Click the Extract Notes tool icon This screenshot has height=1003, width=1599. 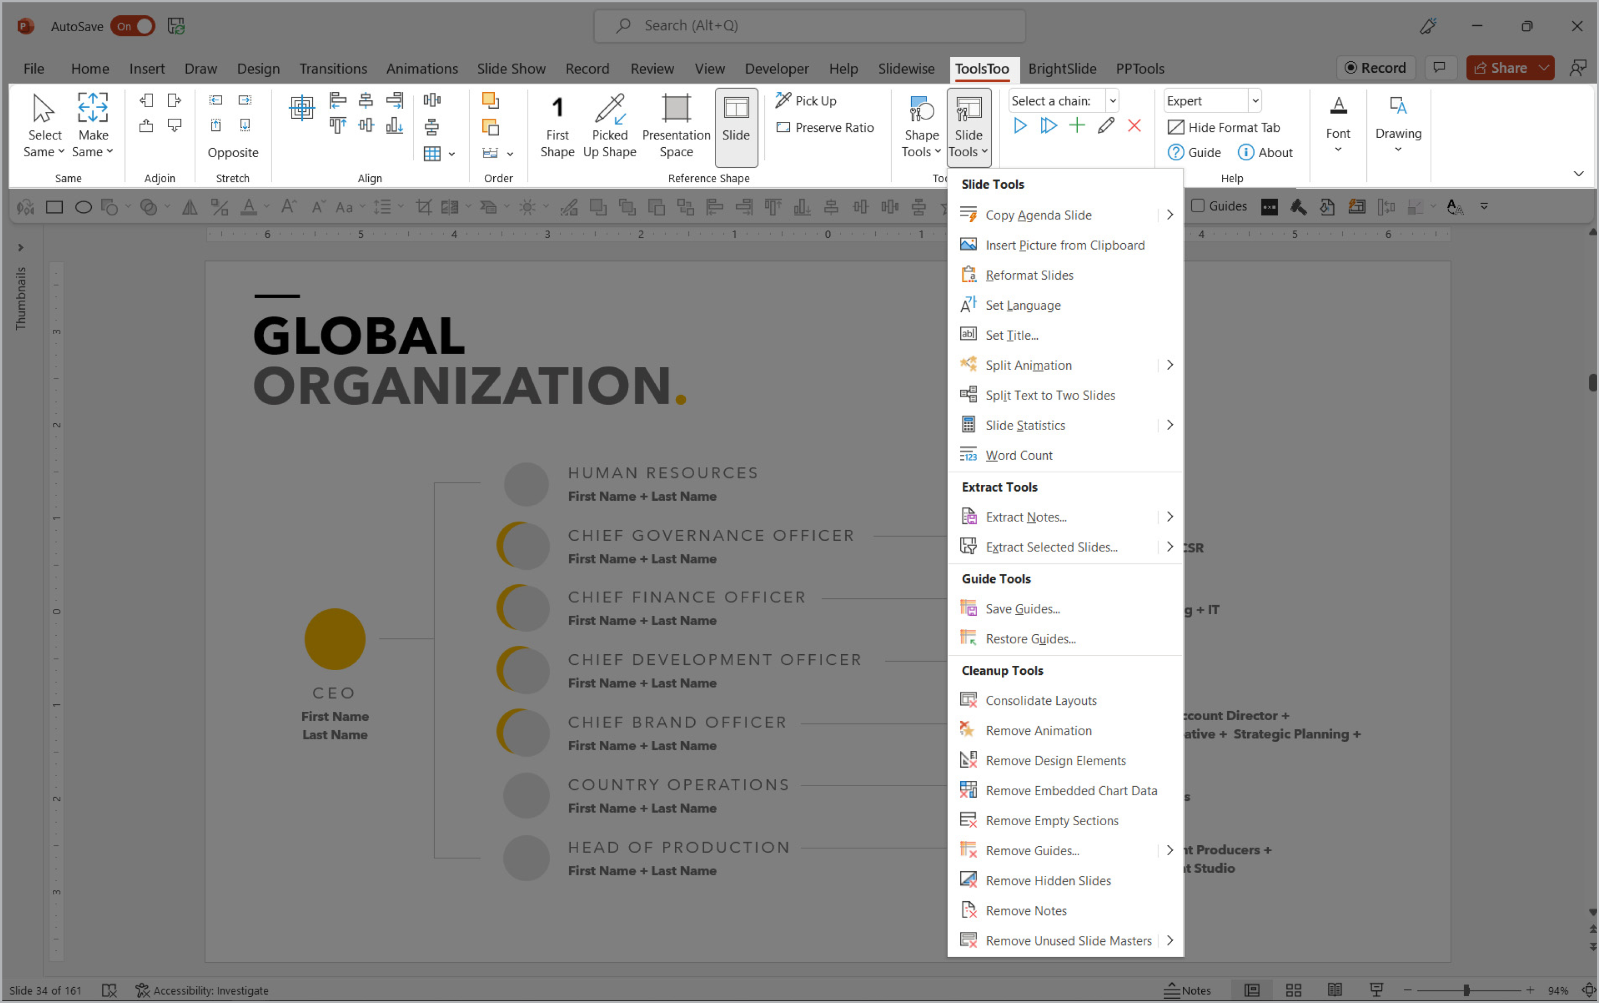point(968,517)
